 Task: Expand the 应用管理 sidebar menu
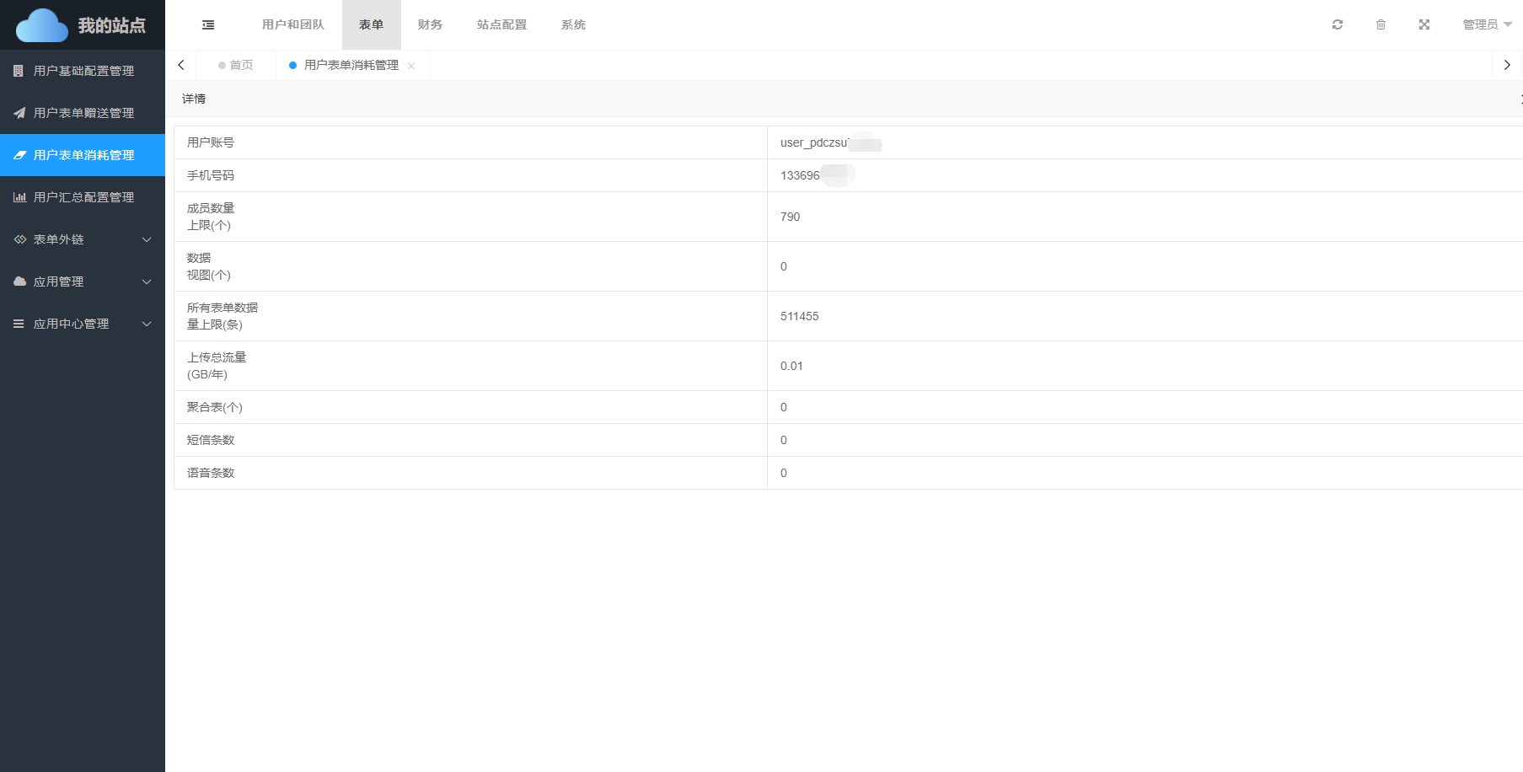tap(83, 281)
